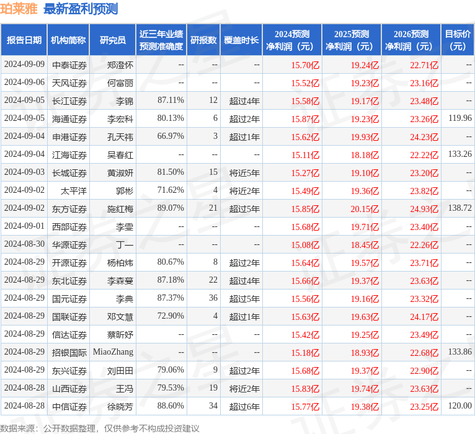Image resolution: width=475 pixels, height=434 pixels.
Task: Select the 研报数 column header
Action: tap(203, 40)
